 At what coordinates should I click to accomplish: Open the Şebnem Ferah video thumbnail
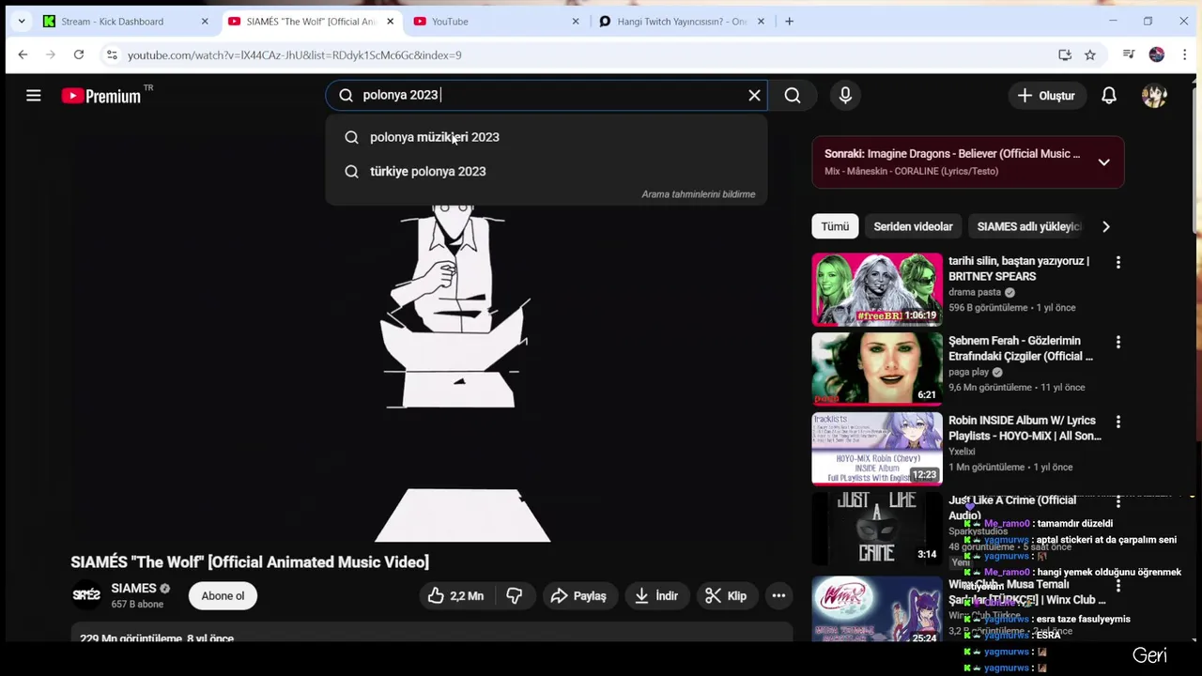click(x=877, y=369)
